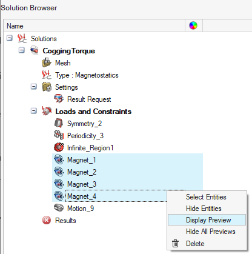Click the Magnet_1 load icon
Viewport: 252px width, 254px height.
coord(59,159)
